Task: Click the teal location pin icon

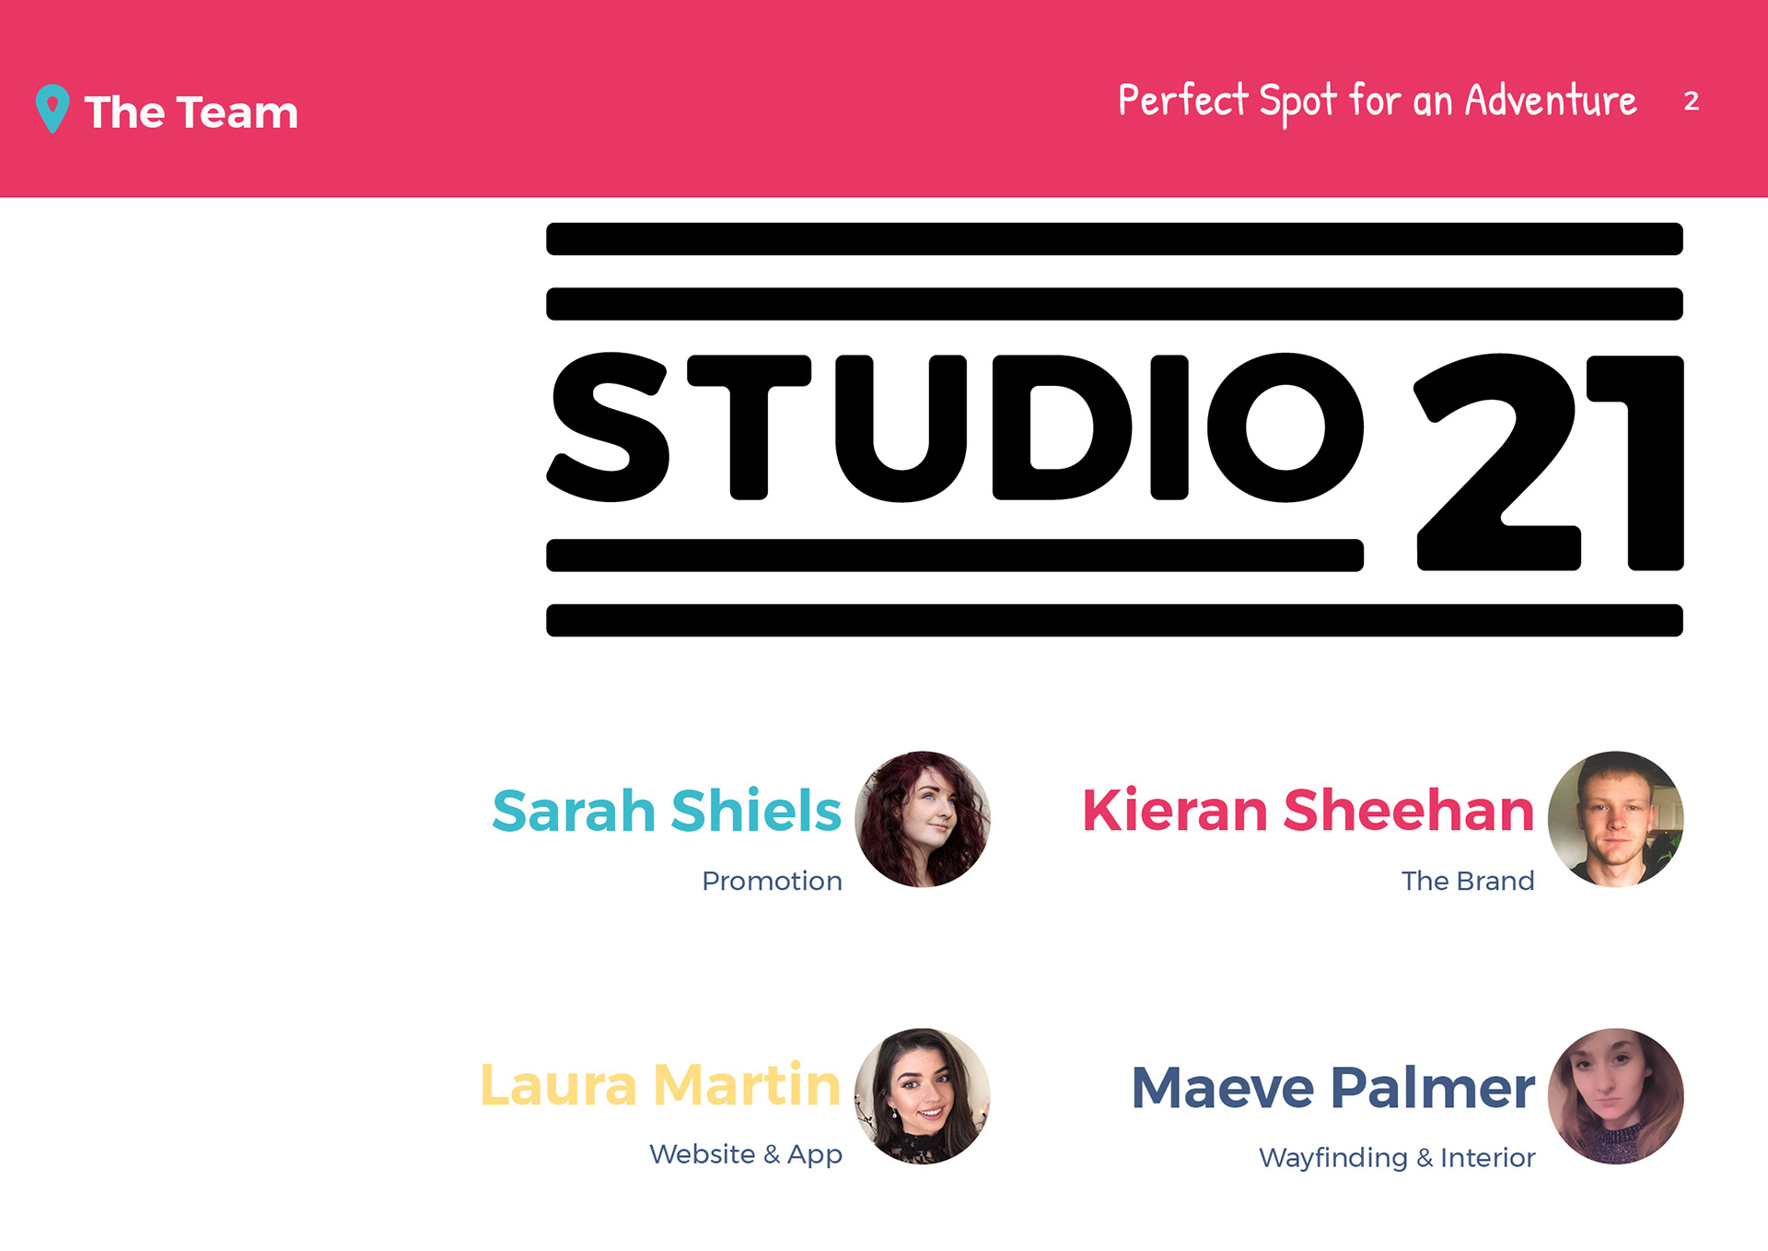Action: [x=52, y=109]
